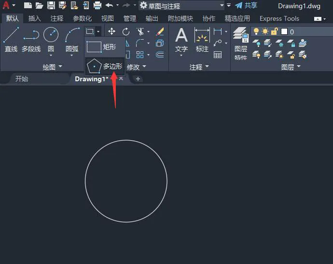The height and width of the screenshot is (264, 333).
Task: Click the Freeze layer snowflake icon
Action: coord(279,43)
